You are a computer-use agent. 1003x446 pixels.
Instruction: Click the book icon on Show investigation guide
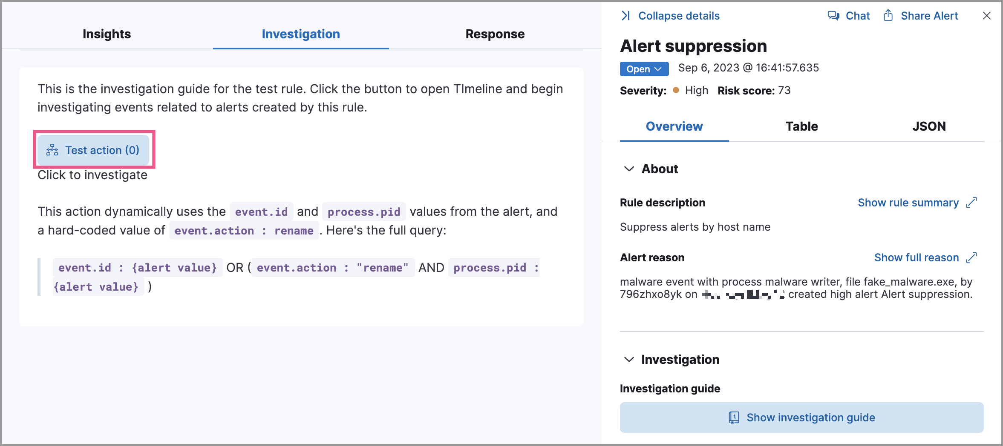(733, 417)
